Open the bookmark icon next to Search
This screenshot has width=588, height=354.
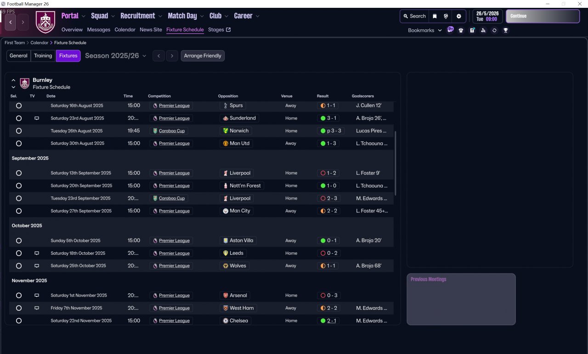click(435, 16)
